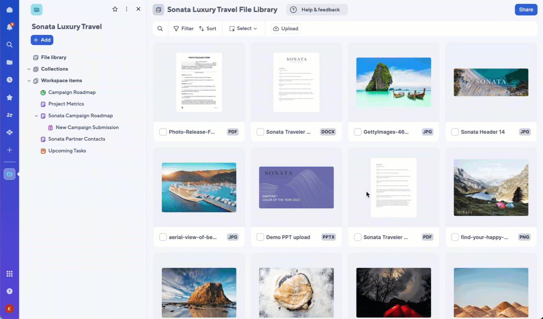Click the plus icon in left rail
This screenshot has height=319, width=543.
point(9,150)
